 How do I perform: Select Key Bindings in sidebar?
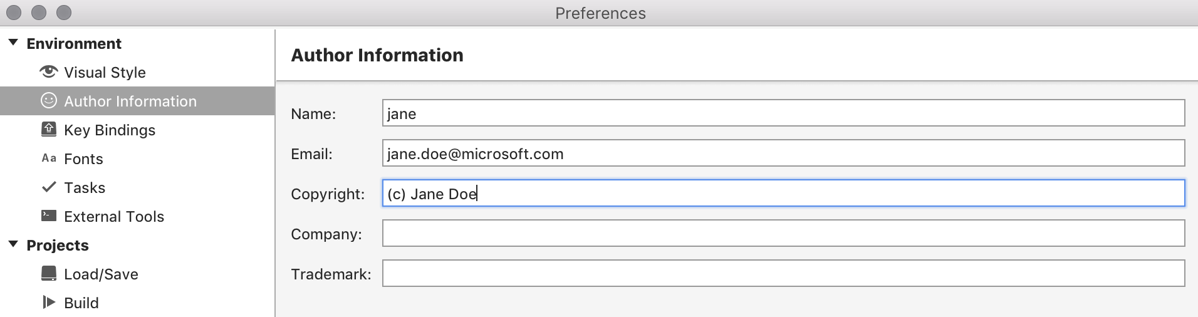coord(110,130)
